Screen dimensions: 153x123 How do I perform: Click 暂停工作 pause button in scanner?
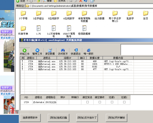click(x=37, y=52)
